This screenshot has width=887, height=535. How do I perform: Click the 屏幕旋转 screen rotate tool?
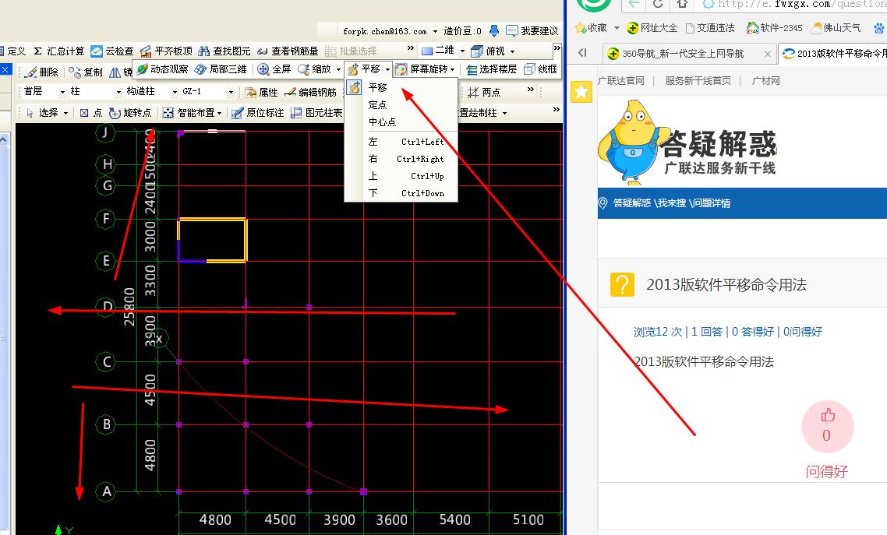click(x=422, y=69)
